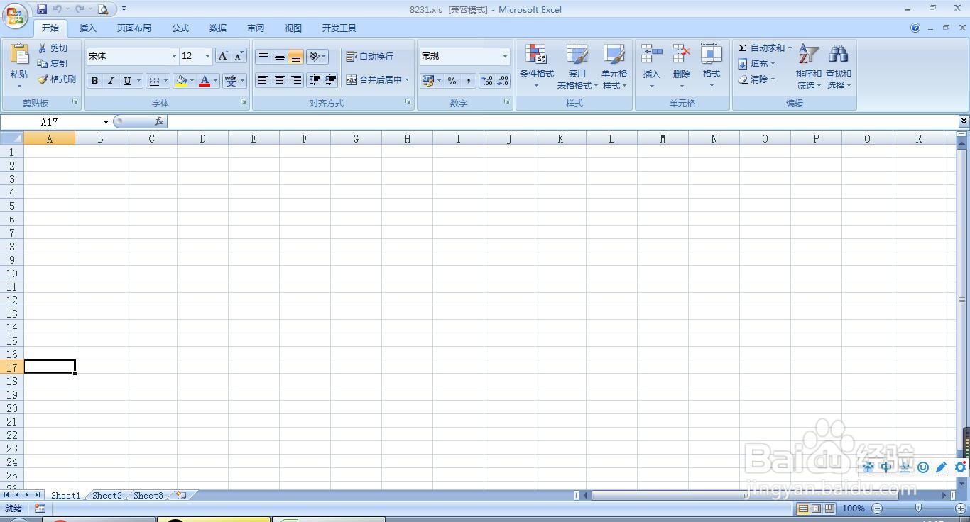Decrease font size with the small A
The height and width of the screenshot is (522, 970).
point(239,56)
